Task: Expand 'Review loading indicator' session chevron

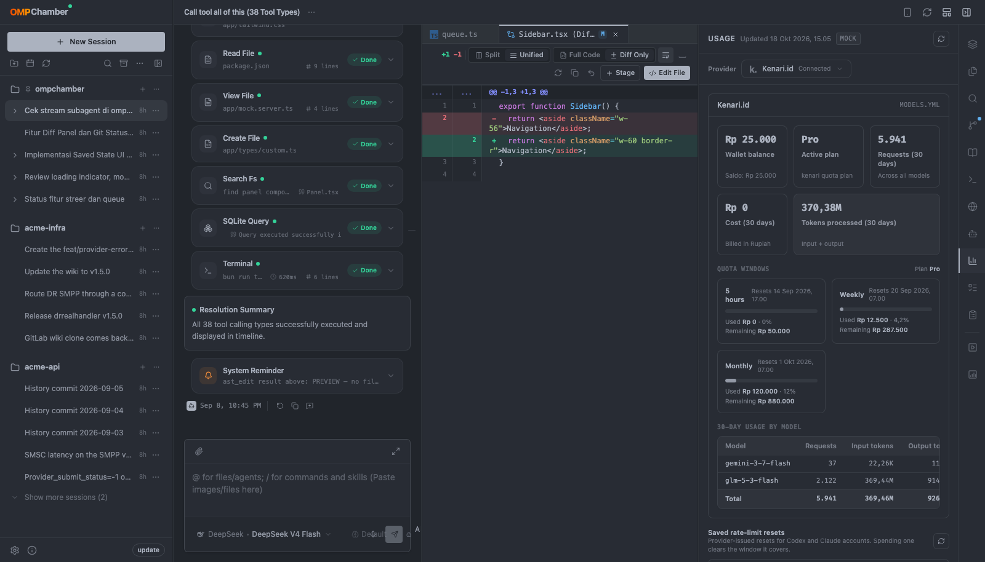Action: pyautogui.click(x=15, y=177)
